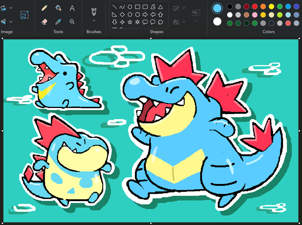
Task: Select the speech bubble shape
Action: pos(145,22)
